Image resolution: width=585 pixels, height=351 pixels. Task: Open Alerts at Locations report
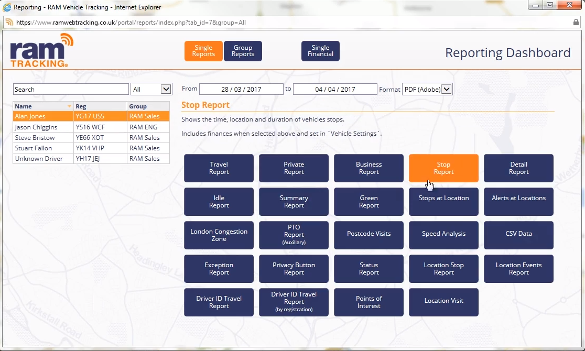pyautogui.click(x=518, y=202)
